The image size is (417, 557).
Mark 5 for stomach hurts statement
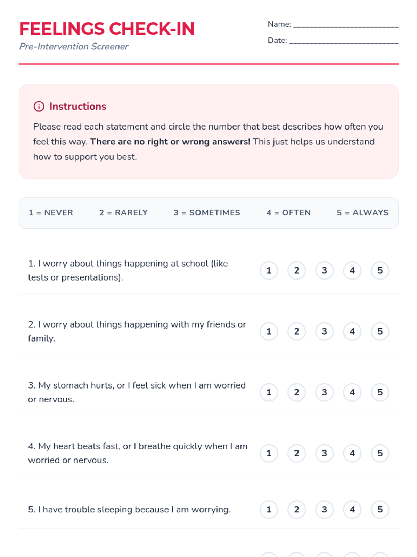click(380, 392)
